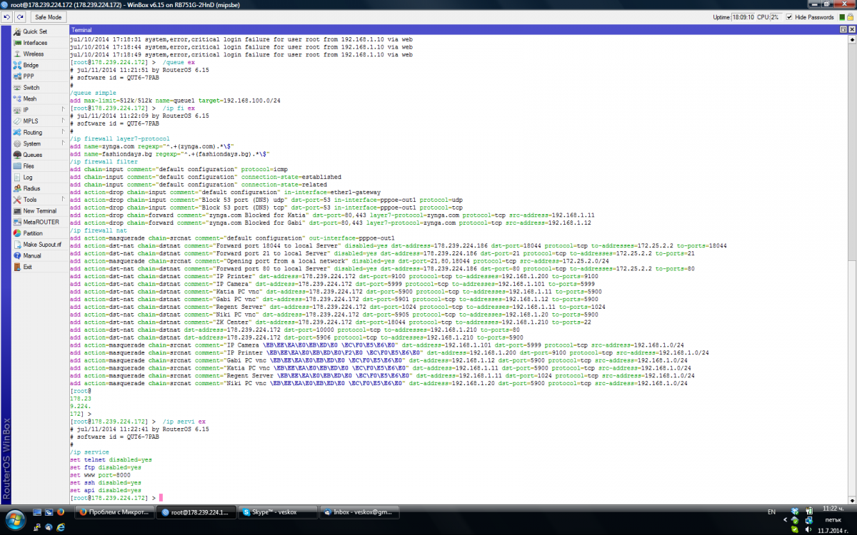This screenshot has height=535, width=857.
Task: Click the yellow padlock icon
Action: [x=850, y=17]
